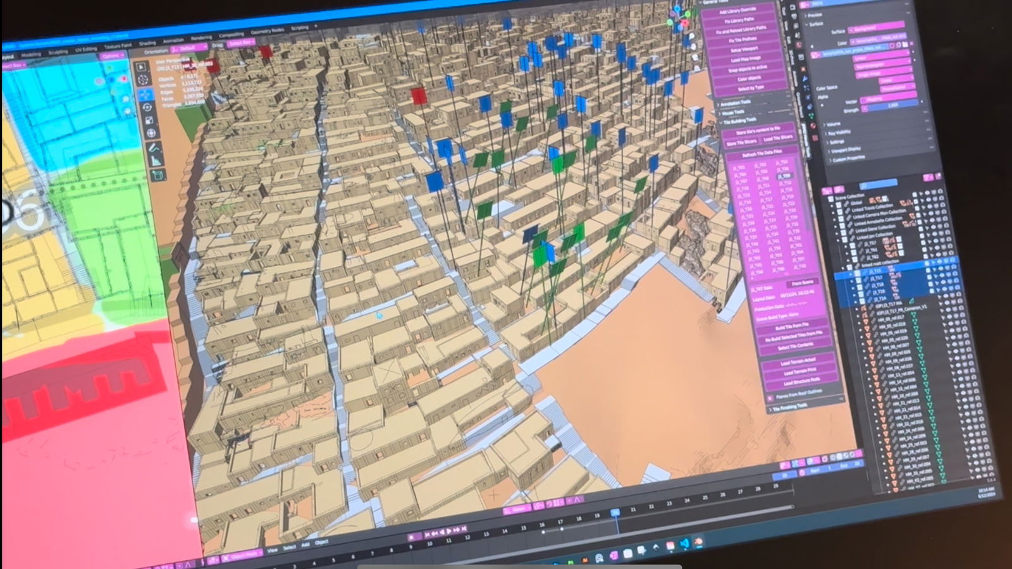
Task: Click the unlink X next to Color texture
Action: coord(911,43)
